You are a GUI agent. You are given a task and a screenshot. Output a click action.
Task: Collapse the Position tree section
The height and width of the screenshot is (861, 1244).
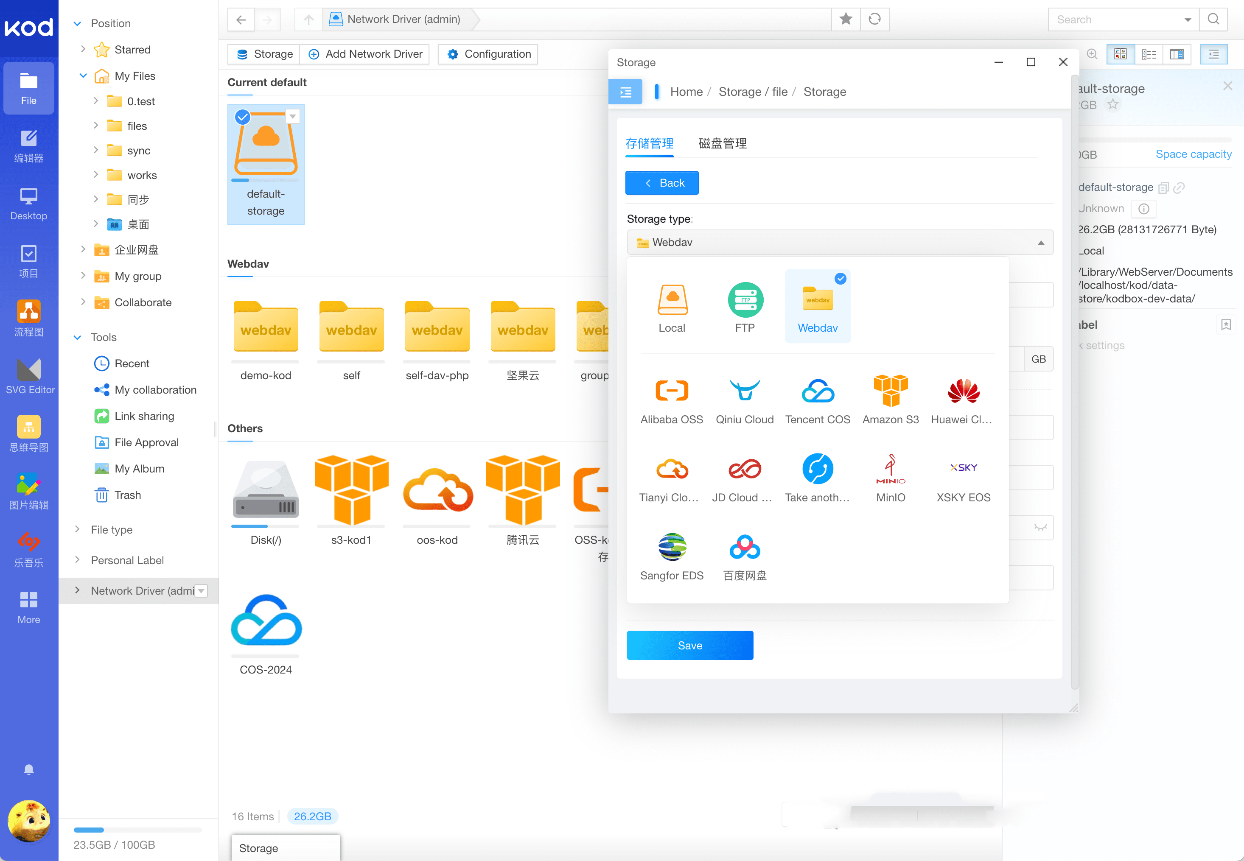coord(77,23)
